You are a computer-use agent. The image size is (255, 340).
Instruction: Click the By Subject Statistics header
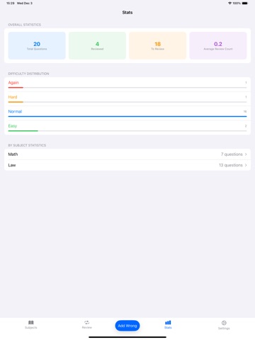pos(27,145)
